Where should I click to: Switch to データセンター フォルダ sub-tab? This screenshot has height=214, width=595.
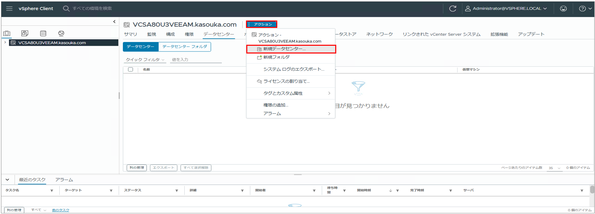185,47
